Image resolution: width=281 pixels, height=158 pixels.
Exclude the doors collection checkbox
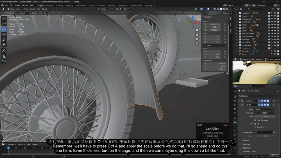[269, 28]
